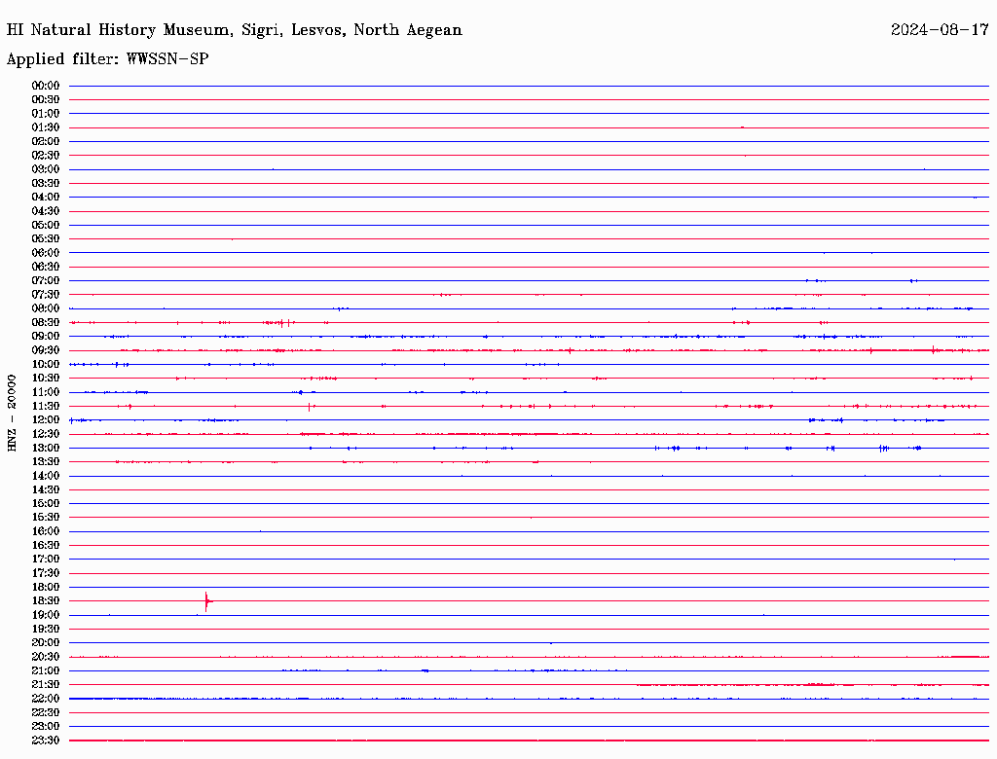Viewport: 997px width, 759px height.
Task: Click the 14:30 time label
Action: point(46,490)
